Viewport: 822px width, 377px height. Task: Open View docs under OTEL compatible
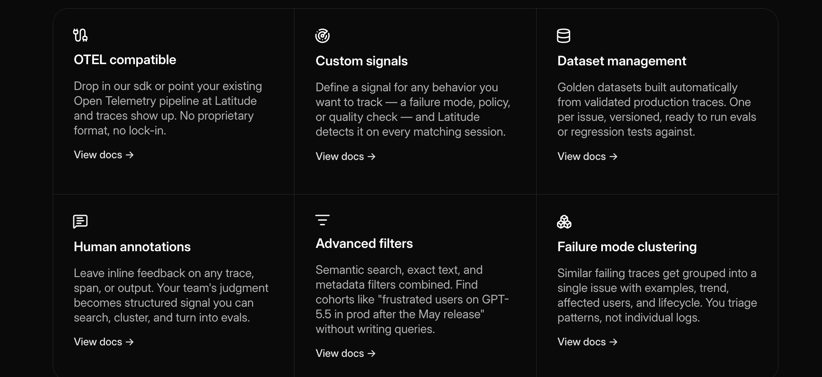(104, 155)
